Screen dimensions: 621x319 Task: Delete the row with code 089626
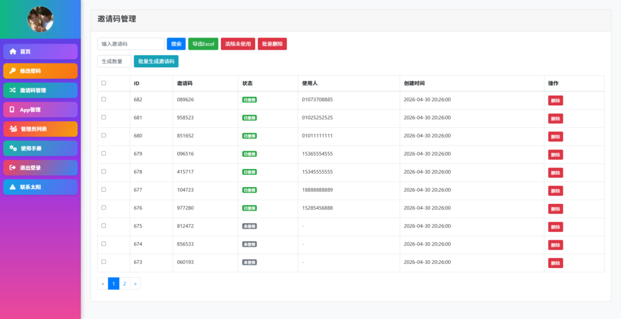(x=556, y=100)
